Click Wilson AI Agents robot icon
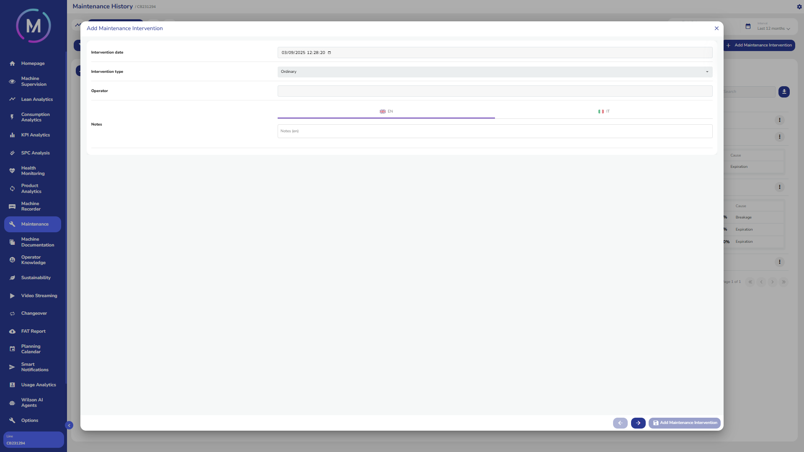The width and height of the screenshot is (804, 452). pyautogui.click(x=12, y=403)
